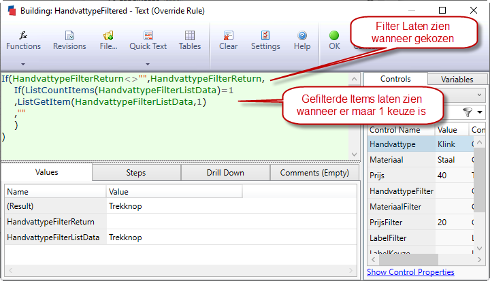Click the controls list horizontal scrollbar thumb

pos(408,259)
